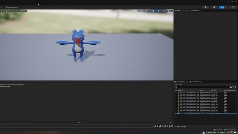Switch to the Preview Scene Settings tab
The width and height of the screenshot is (238, 134).
(x=195, y=10)
